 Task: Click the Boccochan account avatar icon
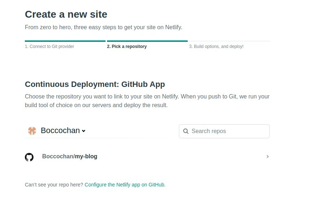[x=32, y=131]
